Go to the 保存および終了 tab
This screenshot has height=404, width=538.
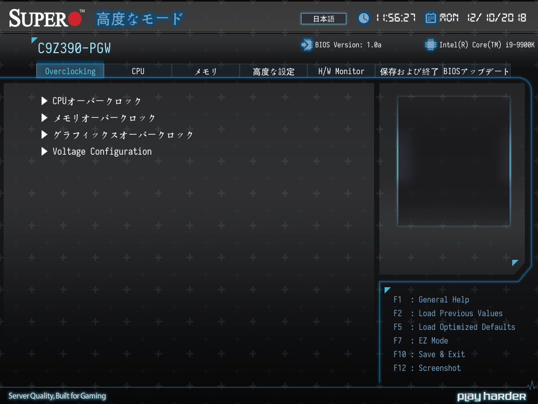coord(409,71)
